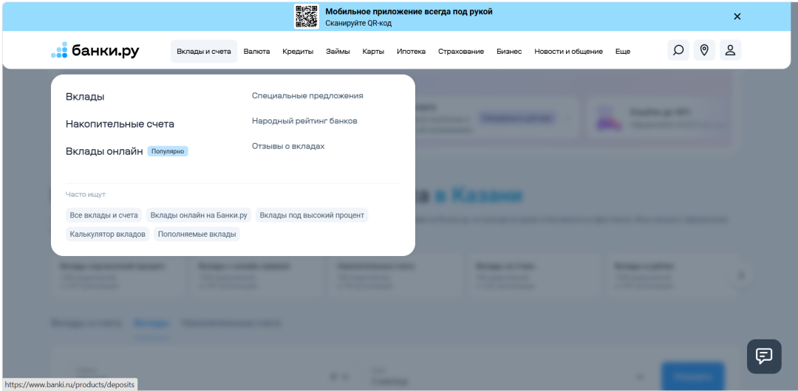Open Специальные предложения link
The height and width of the screenshot is (391, 798).
pos(307,96)
